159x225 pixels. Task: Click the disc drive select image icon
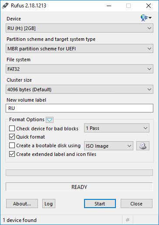[x=143, y=146]
